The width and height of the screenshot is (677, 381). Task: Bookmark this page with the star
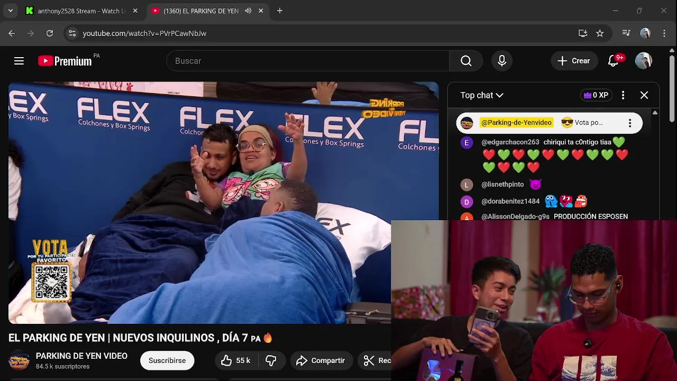coord(600,33)
